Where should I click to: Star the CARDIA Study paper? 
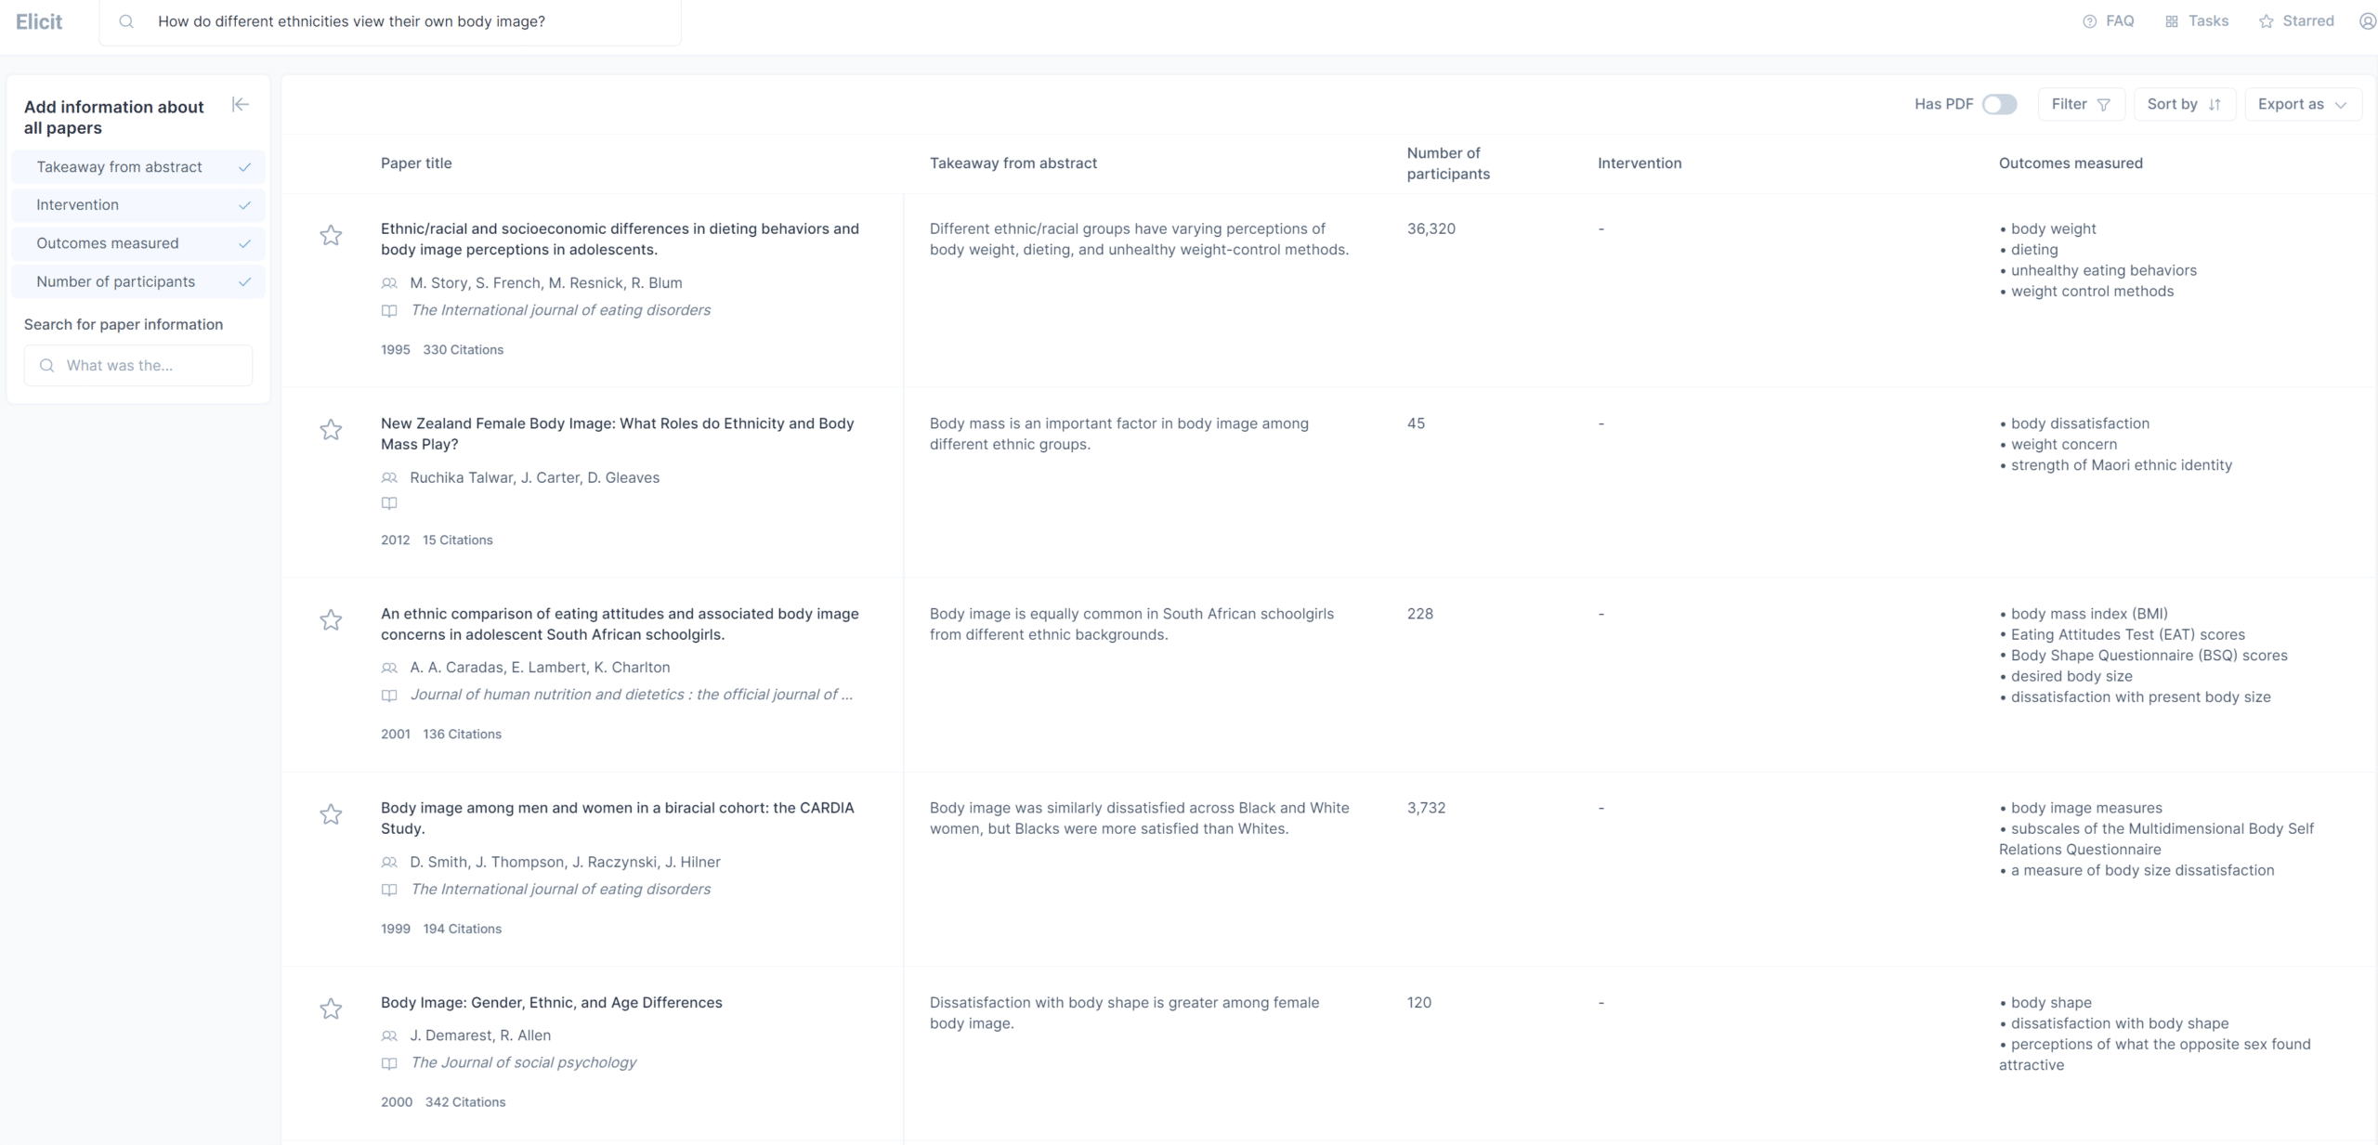(331, 814)
